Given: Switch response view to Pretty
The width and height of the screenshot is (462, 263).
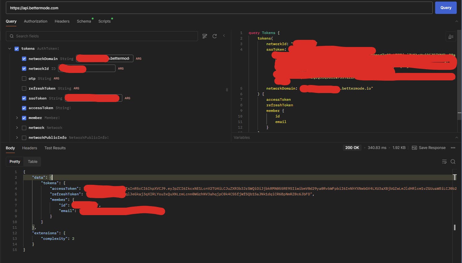Looking at the screenshot, I should click(x=15, y=162).
